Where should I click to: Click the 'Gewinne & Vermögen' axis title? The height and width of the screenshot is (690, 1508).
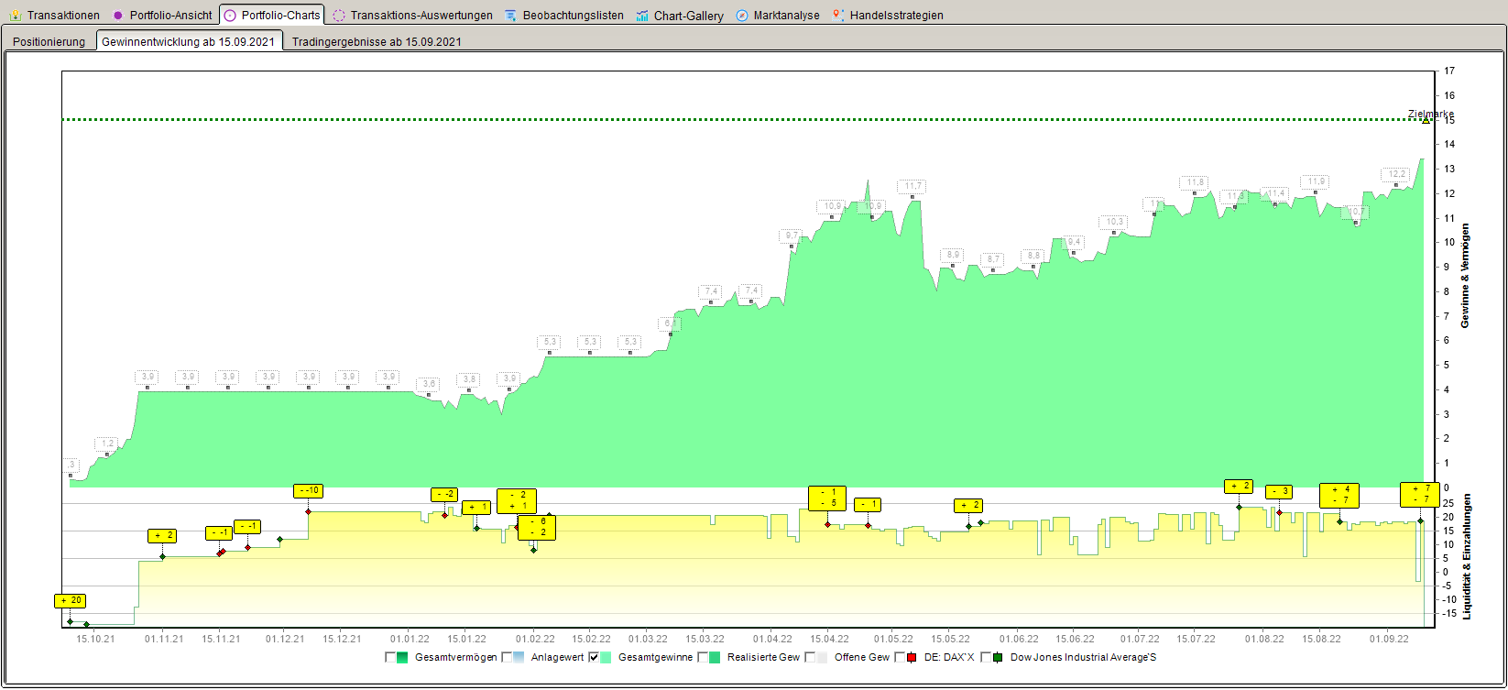[x=1466, y=276]
